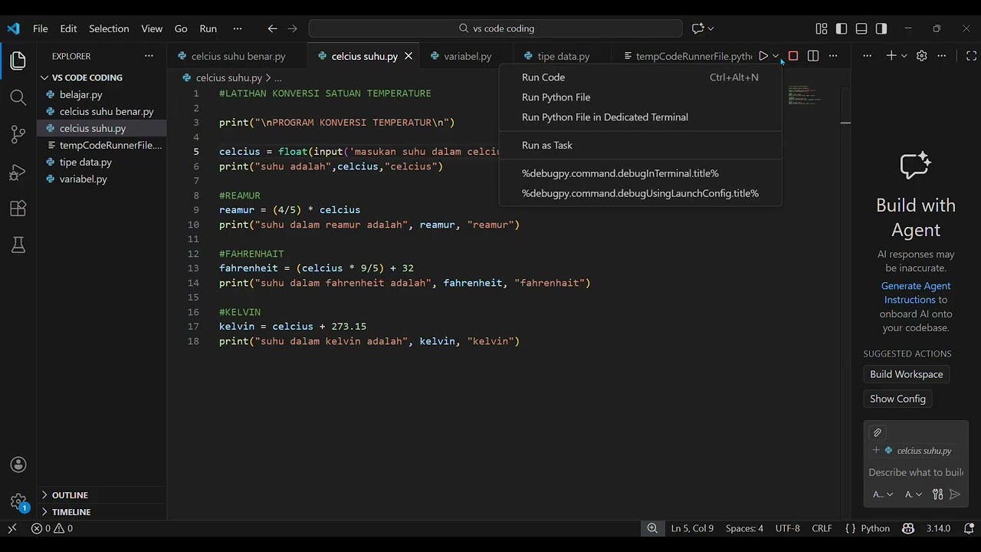
Task: Click the errors and warnings count
Action: pyautogui.click(x=52, y=528)
